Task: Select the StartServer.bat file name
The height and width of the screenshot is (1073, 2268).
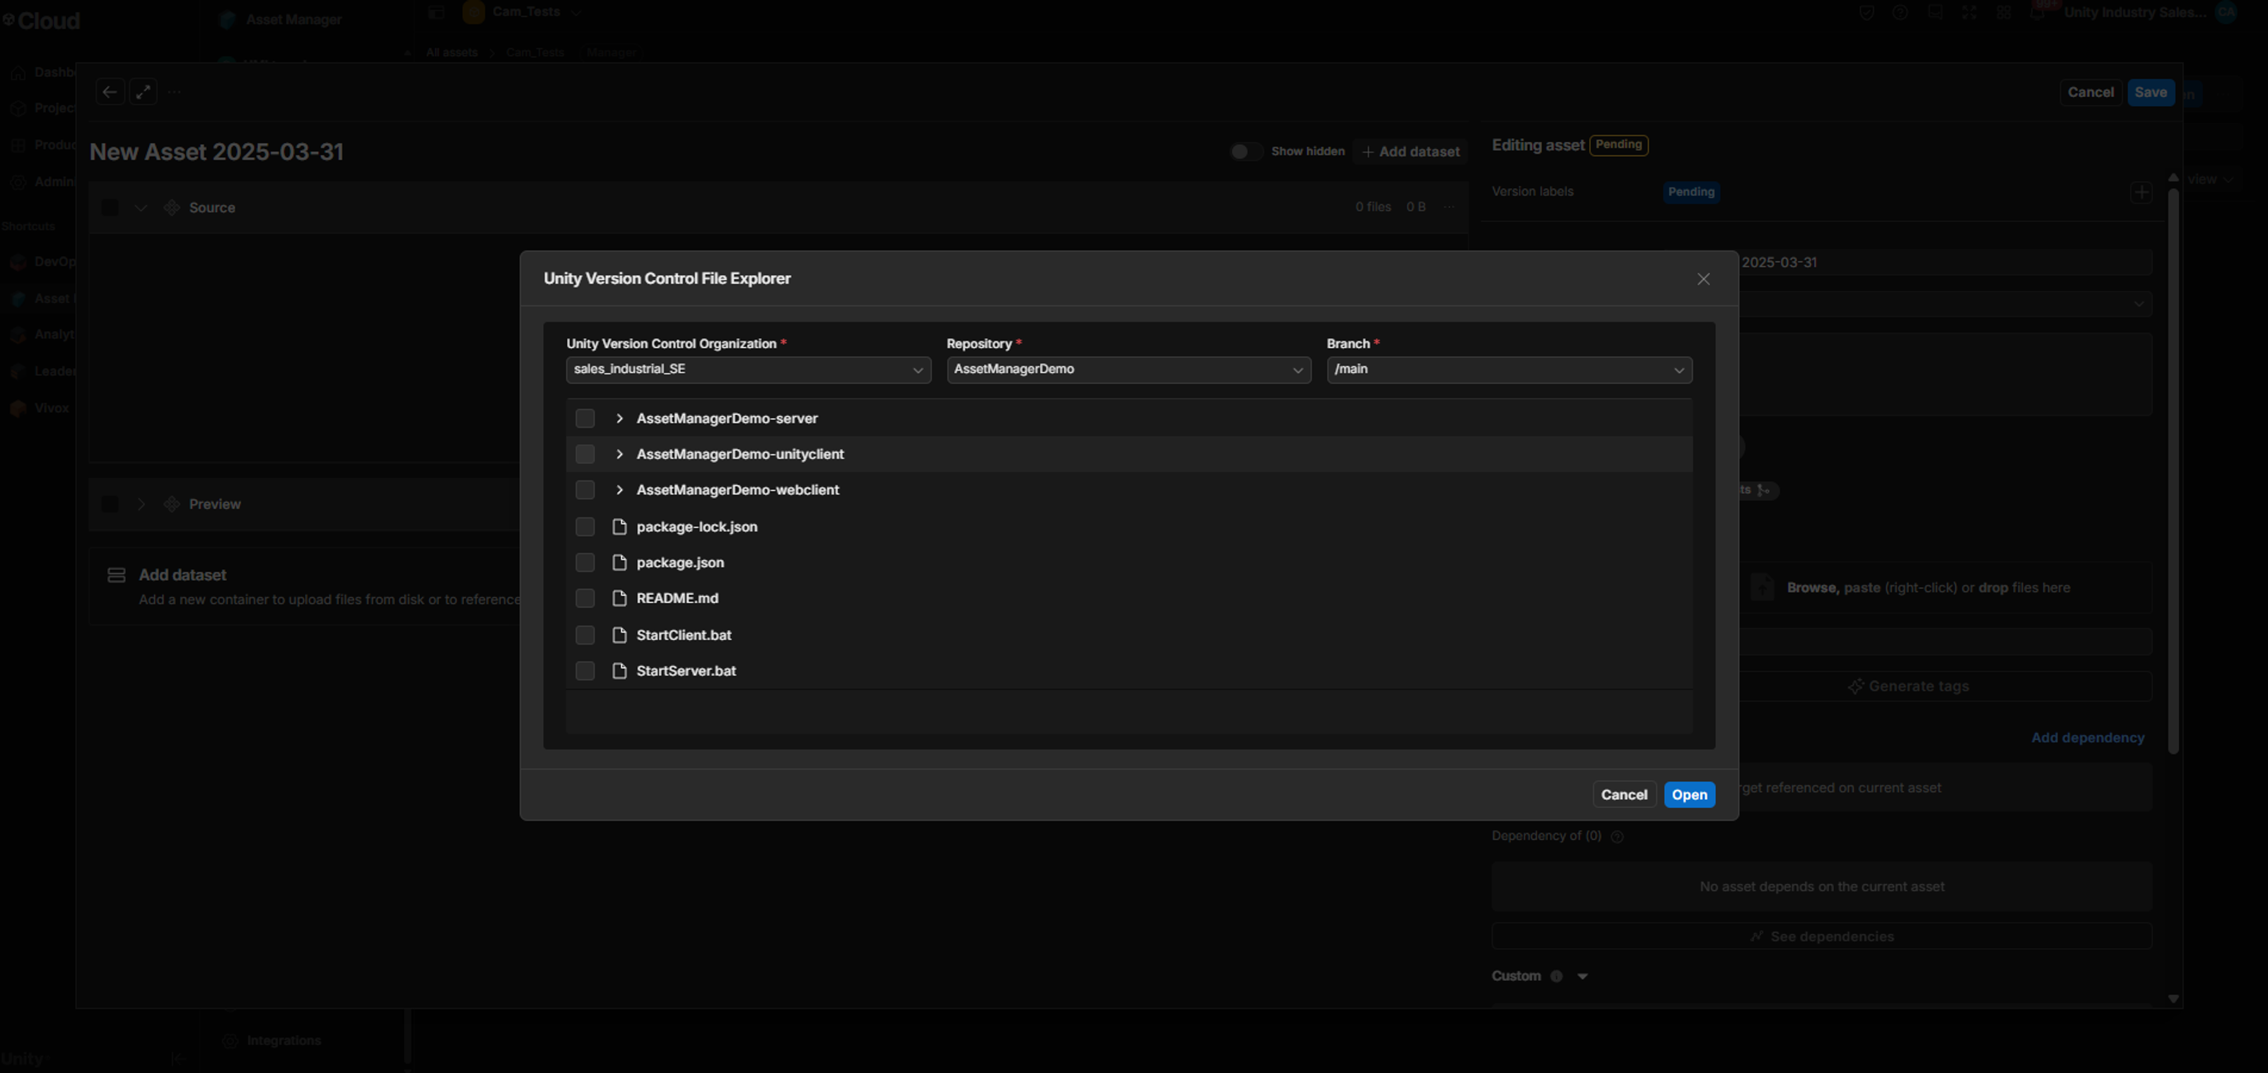Action: [686, 671]
